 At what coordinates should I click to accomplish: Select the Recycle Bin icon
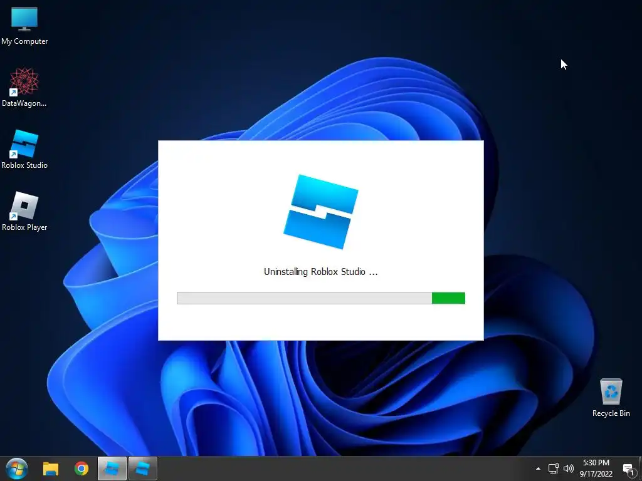click(x=611, y=398)
